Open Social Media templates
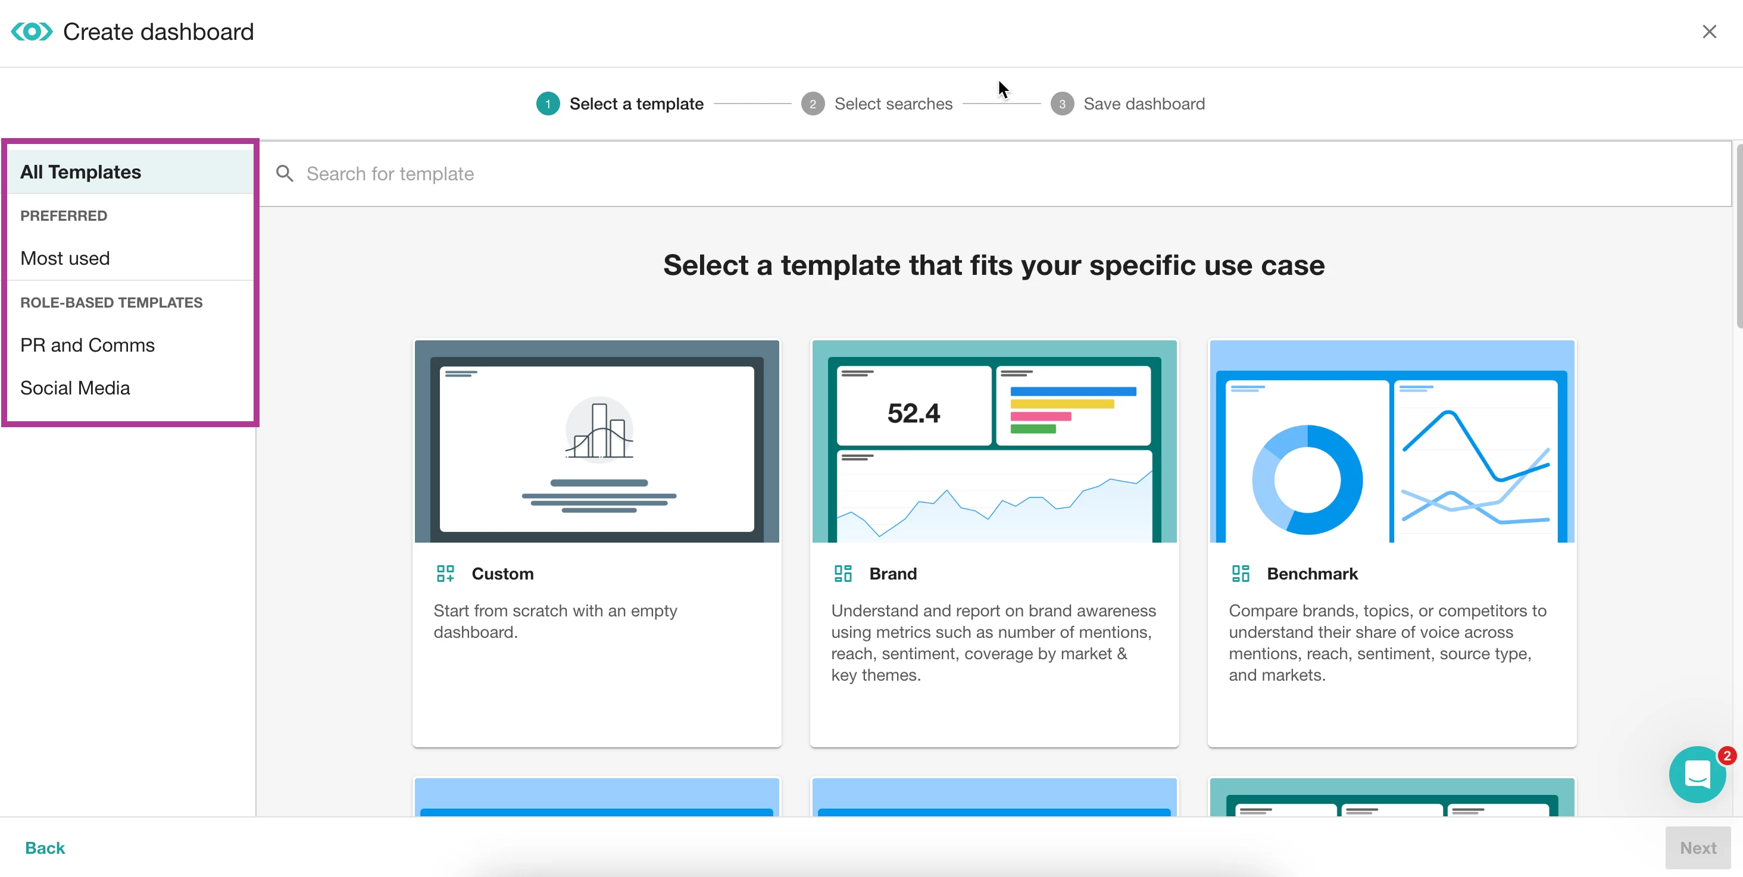This screenshot has height=877, width=1743. point(75,388)
